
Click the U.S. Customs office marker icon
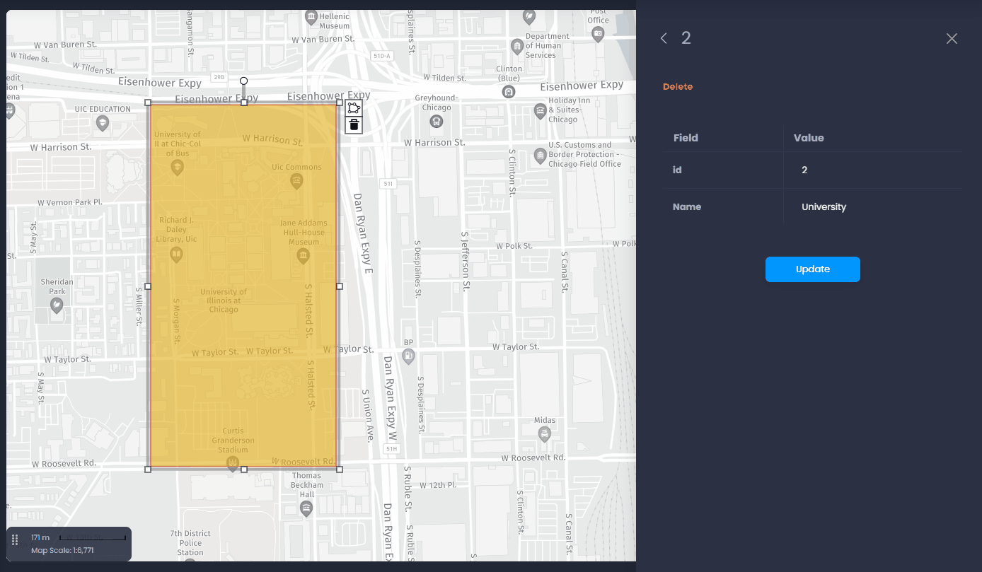(x=541, y=155)
